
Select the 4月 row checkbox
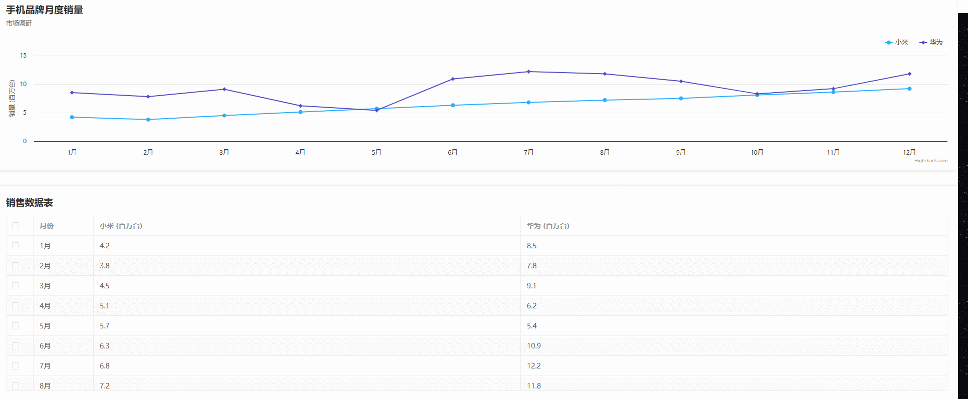pyautogui.click(x=16, y=306)
